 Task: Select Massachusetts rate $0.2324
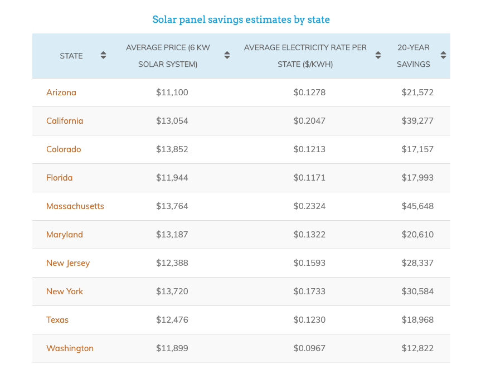pos(309,206)
